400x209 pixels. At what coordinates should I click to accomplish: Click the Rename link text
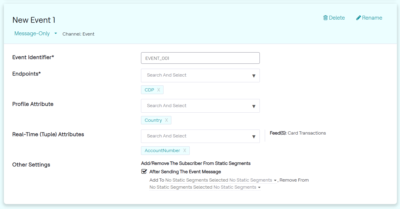372,18
